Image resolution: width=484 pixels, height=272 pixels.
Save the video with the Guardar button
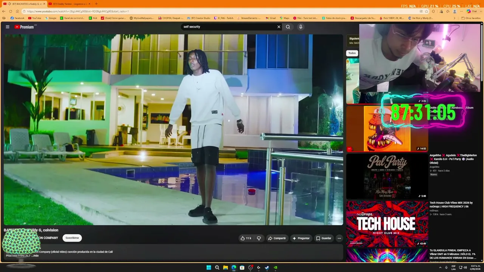(324, 238)
